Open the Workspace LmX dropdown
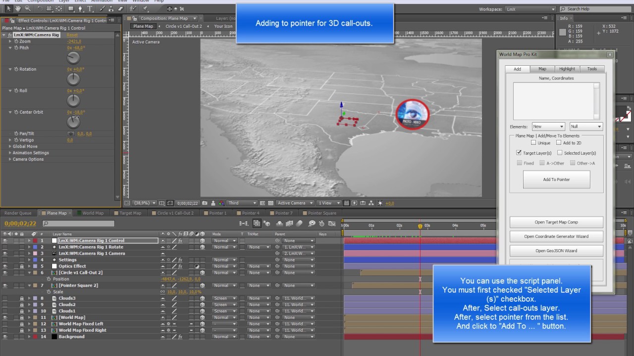The image size is (634, 356). 530,9
